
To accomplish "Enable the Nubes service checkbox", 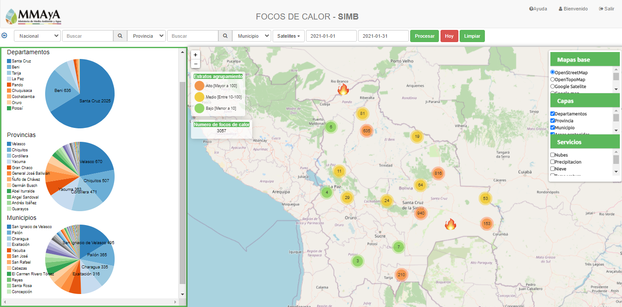I will 553,155.
